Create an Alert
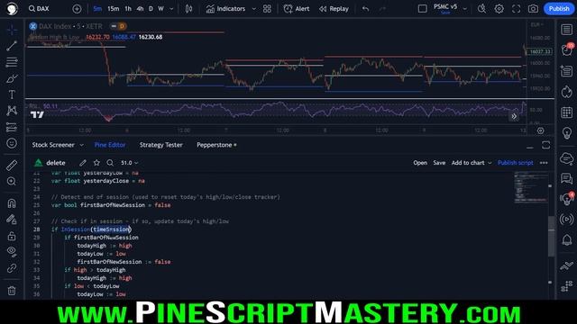Image resolution: width=577 pixels, height=324 pixels. click(297, 9)
